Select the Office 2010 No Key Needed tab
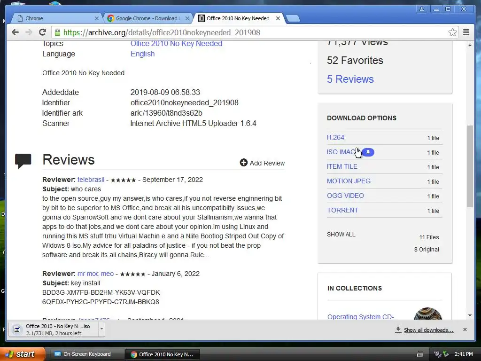The width and height of the screenshot is (481, 361). [239, 18]
